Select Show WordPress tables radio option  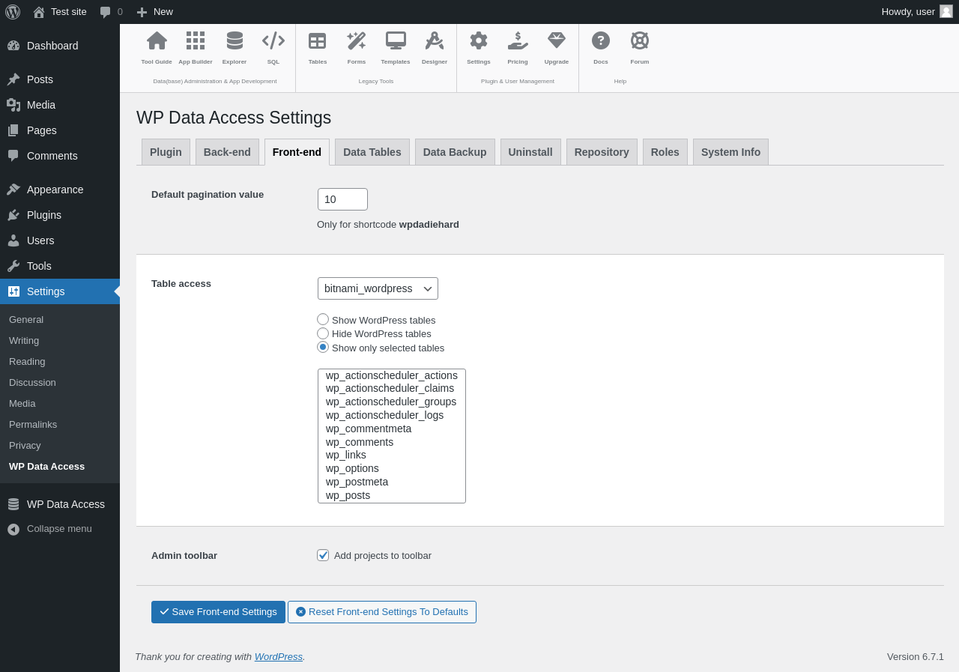(x=323, y=319)
